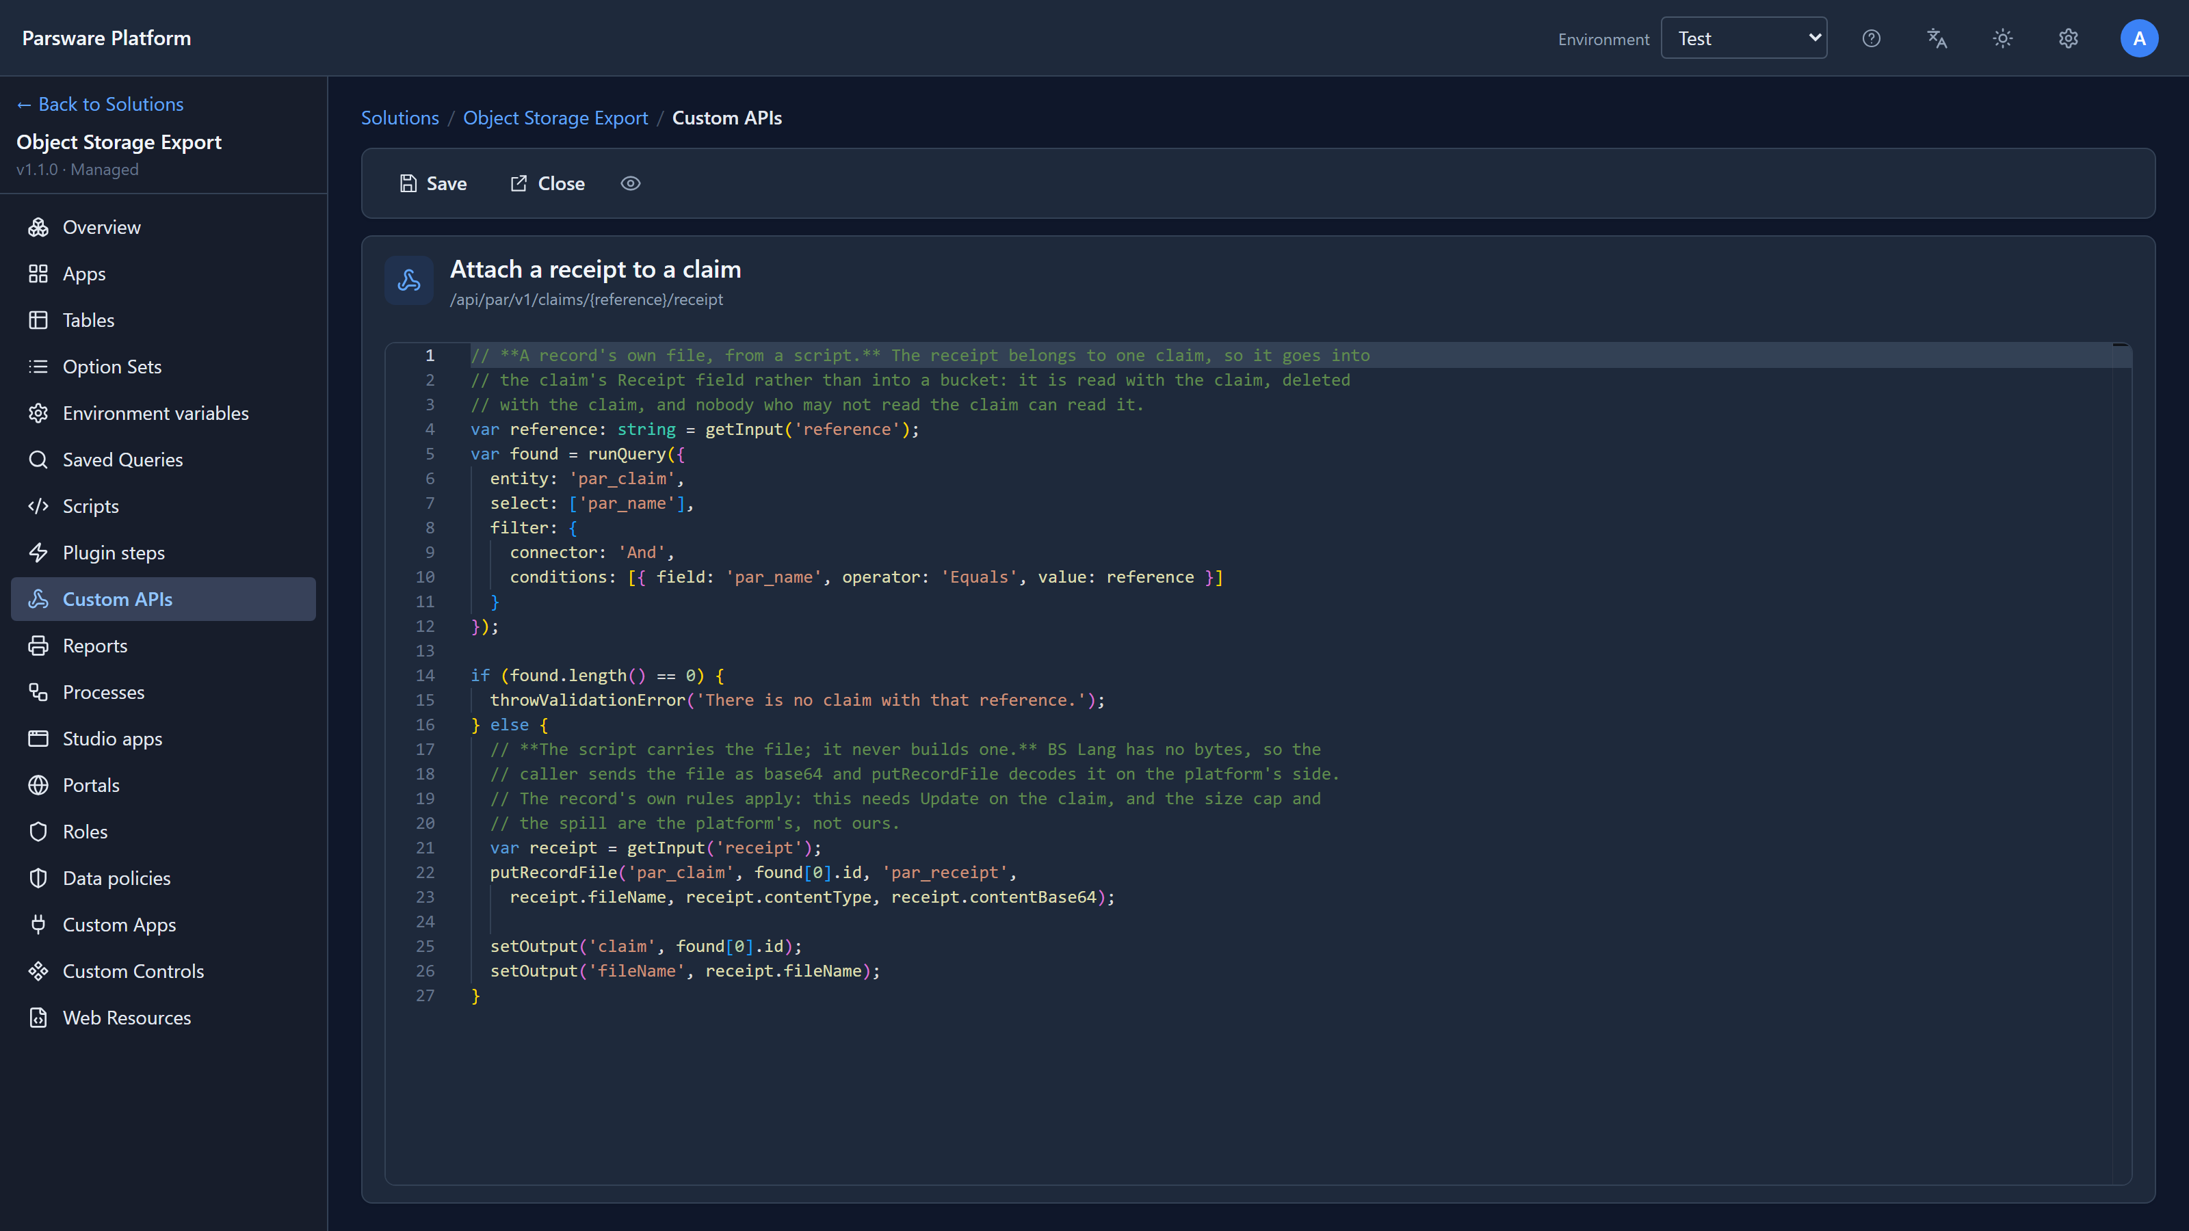The image size is (2189, 1231).
Task: Click the Custom Controls component icon
Action: [x=38, y=971]
